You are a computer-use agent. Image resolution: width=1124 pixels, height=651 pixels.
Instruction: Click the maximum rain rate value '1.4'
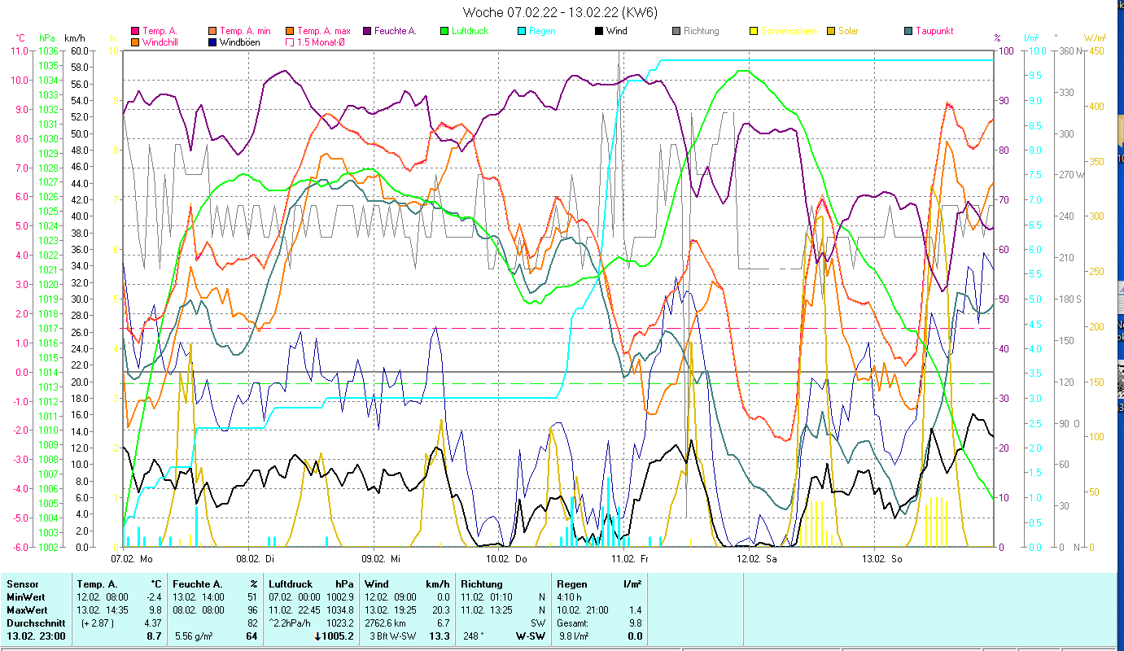(635, 610)
